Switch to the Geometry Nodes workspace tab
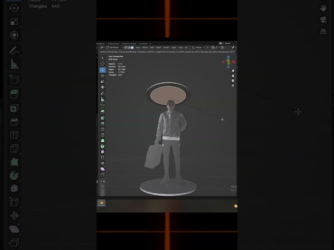Image resolution: width=334 pixels, height=250 pixels. (x=129, y=44)
